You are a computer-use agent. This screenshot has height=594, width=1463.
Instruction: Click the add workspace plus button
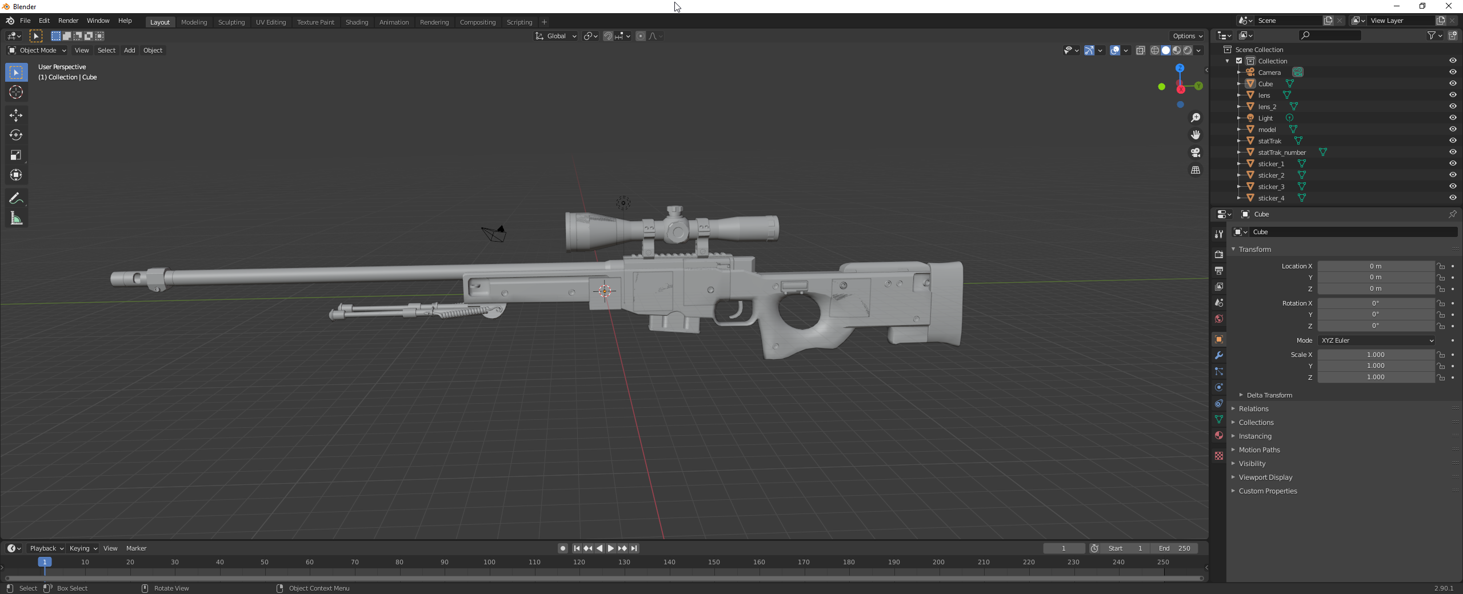tap(544, 22)
